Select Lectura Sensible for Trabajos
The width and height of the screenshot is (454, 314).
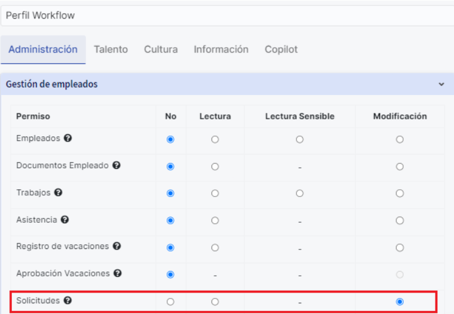(x=300, y=193)
